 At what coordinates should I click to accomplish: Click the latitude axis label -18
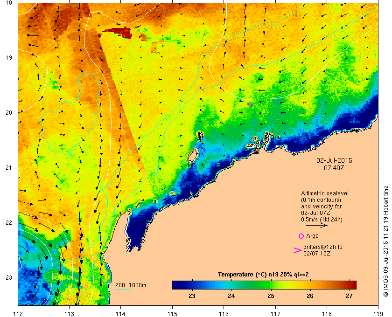[x=7, y=2]
